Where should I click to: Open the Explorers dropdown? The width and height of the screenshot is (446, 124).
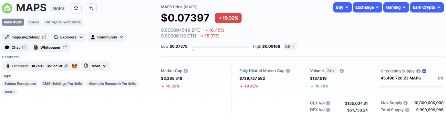(x=68, y=37)
